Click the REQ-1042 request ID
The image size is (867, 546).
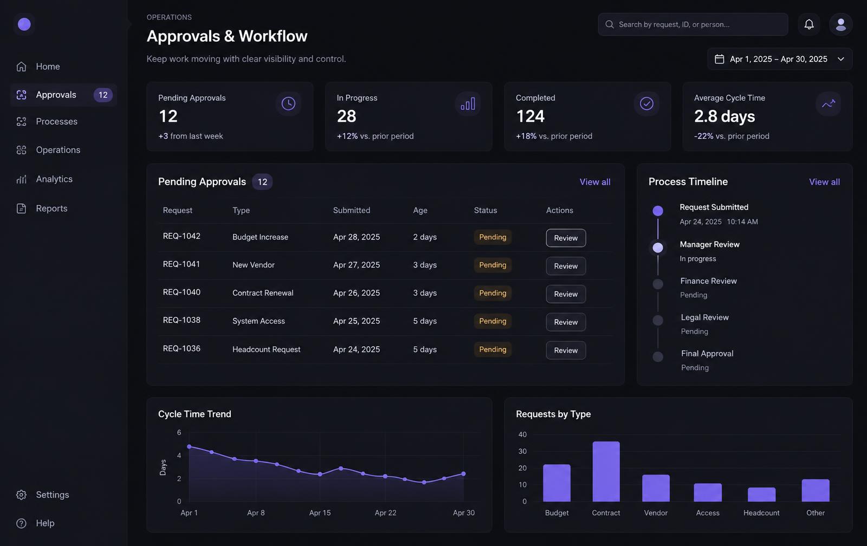(x=182, y=236)
